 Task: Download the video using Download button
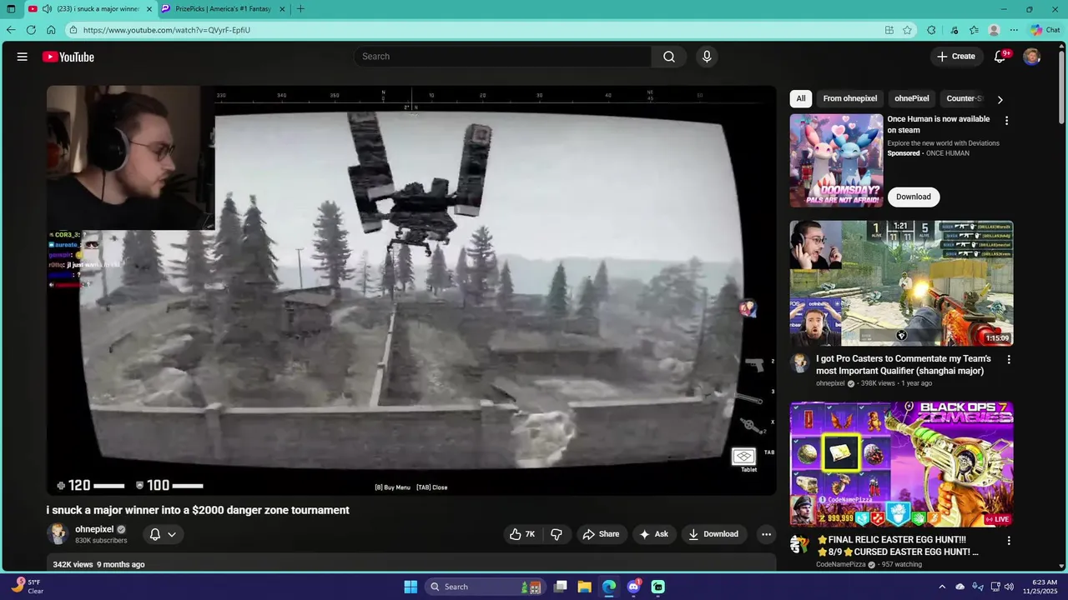pyautogui.click(x=713, y=534)
